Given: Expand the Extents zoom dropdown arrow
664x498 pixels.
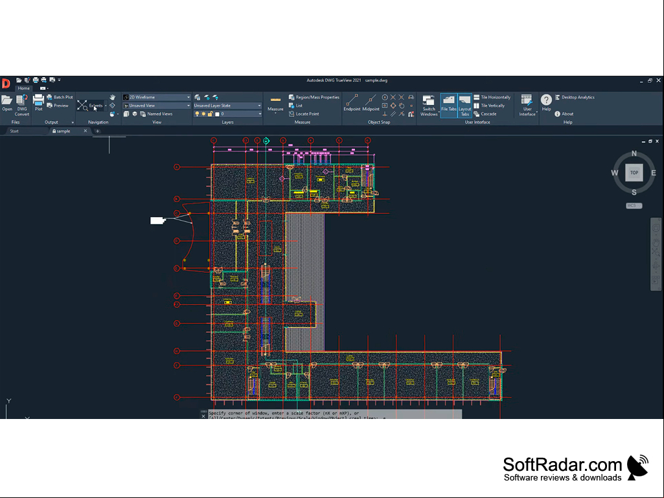Looking at the screenshot, I should [106, 106].
